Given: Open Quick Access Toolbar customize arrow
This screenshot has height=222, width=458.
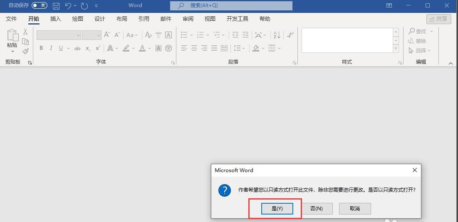Looking at the screenshot, I should click(x=97, y=6).
